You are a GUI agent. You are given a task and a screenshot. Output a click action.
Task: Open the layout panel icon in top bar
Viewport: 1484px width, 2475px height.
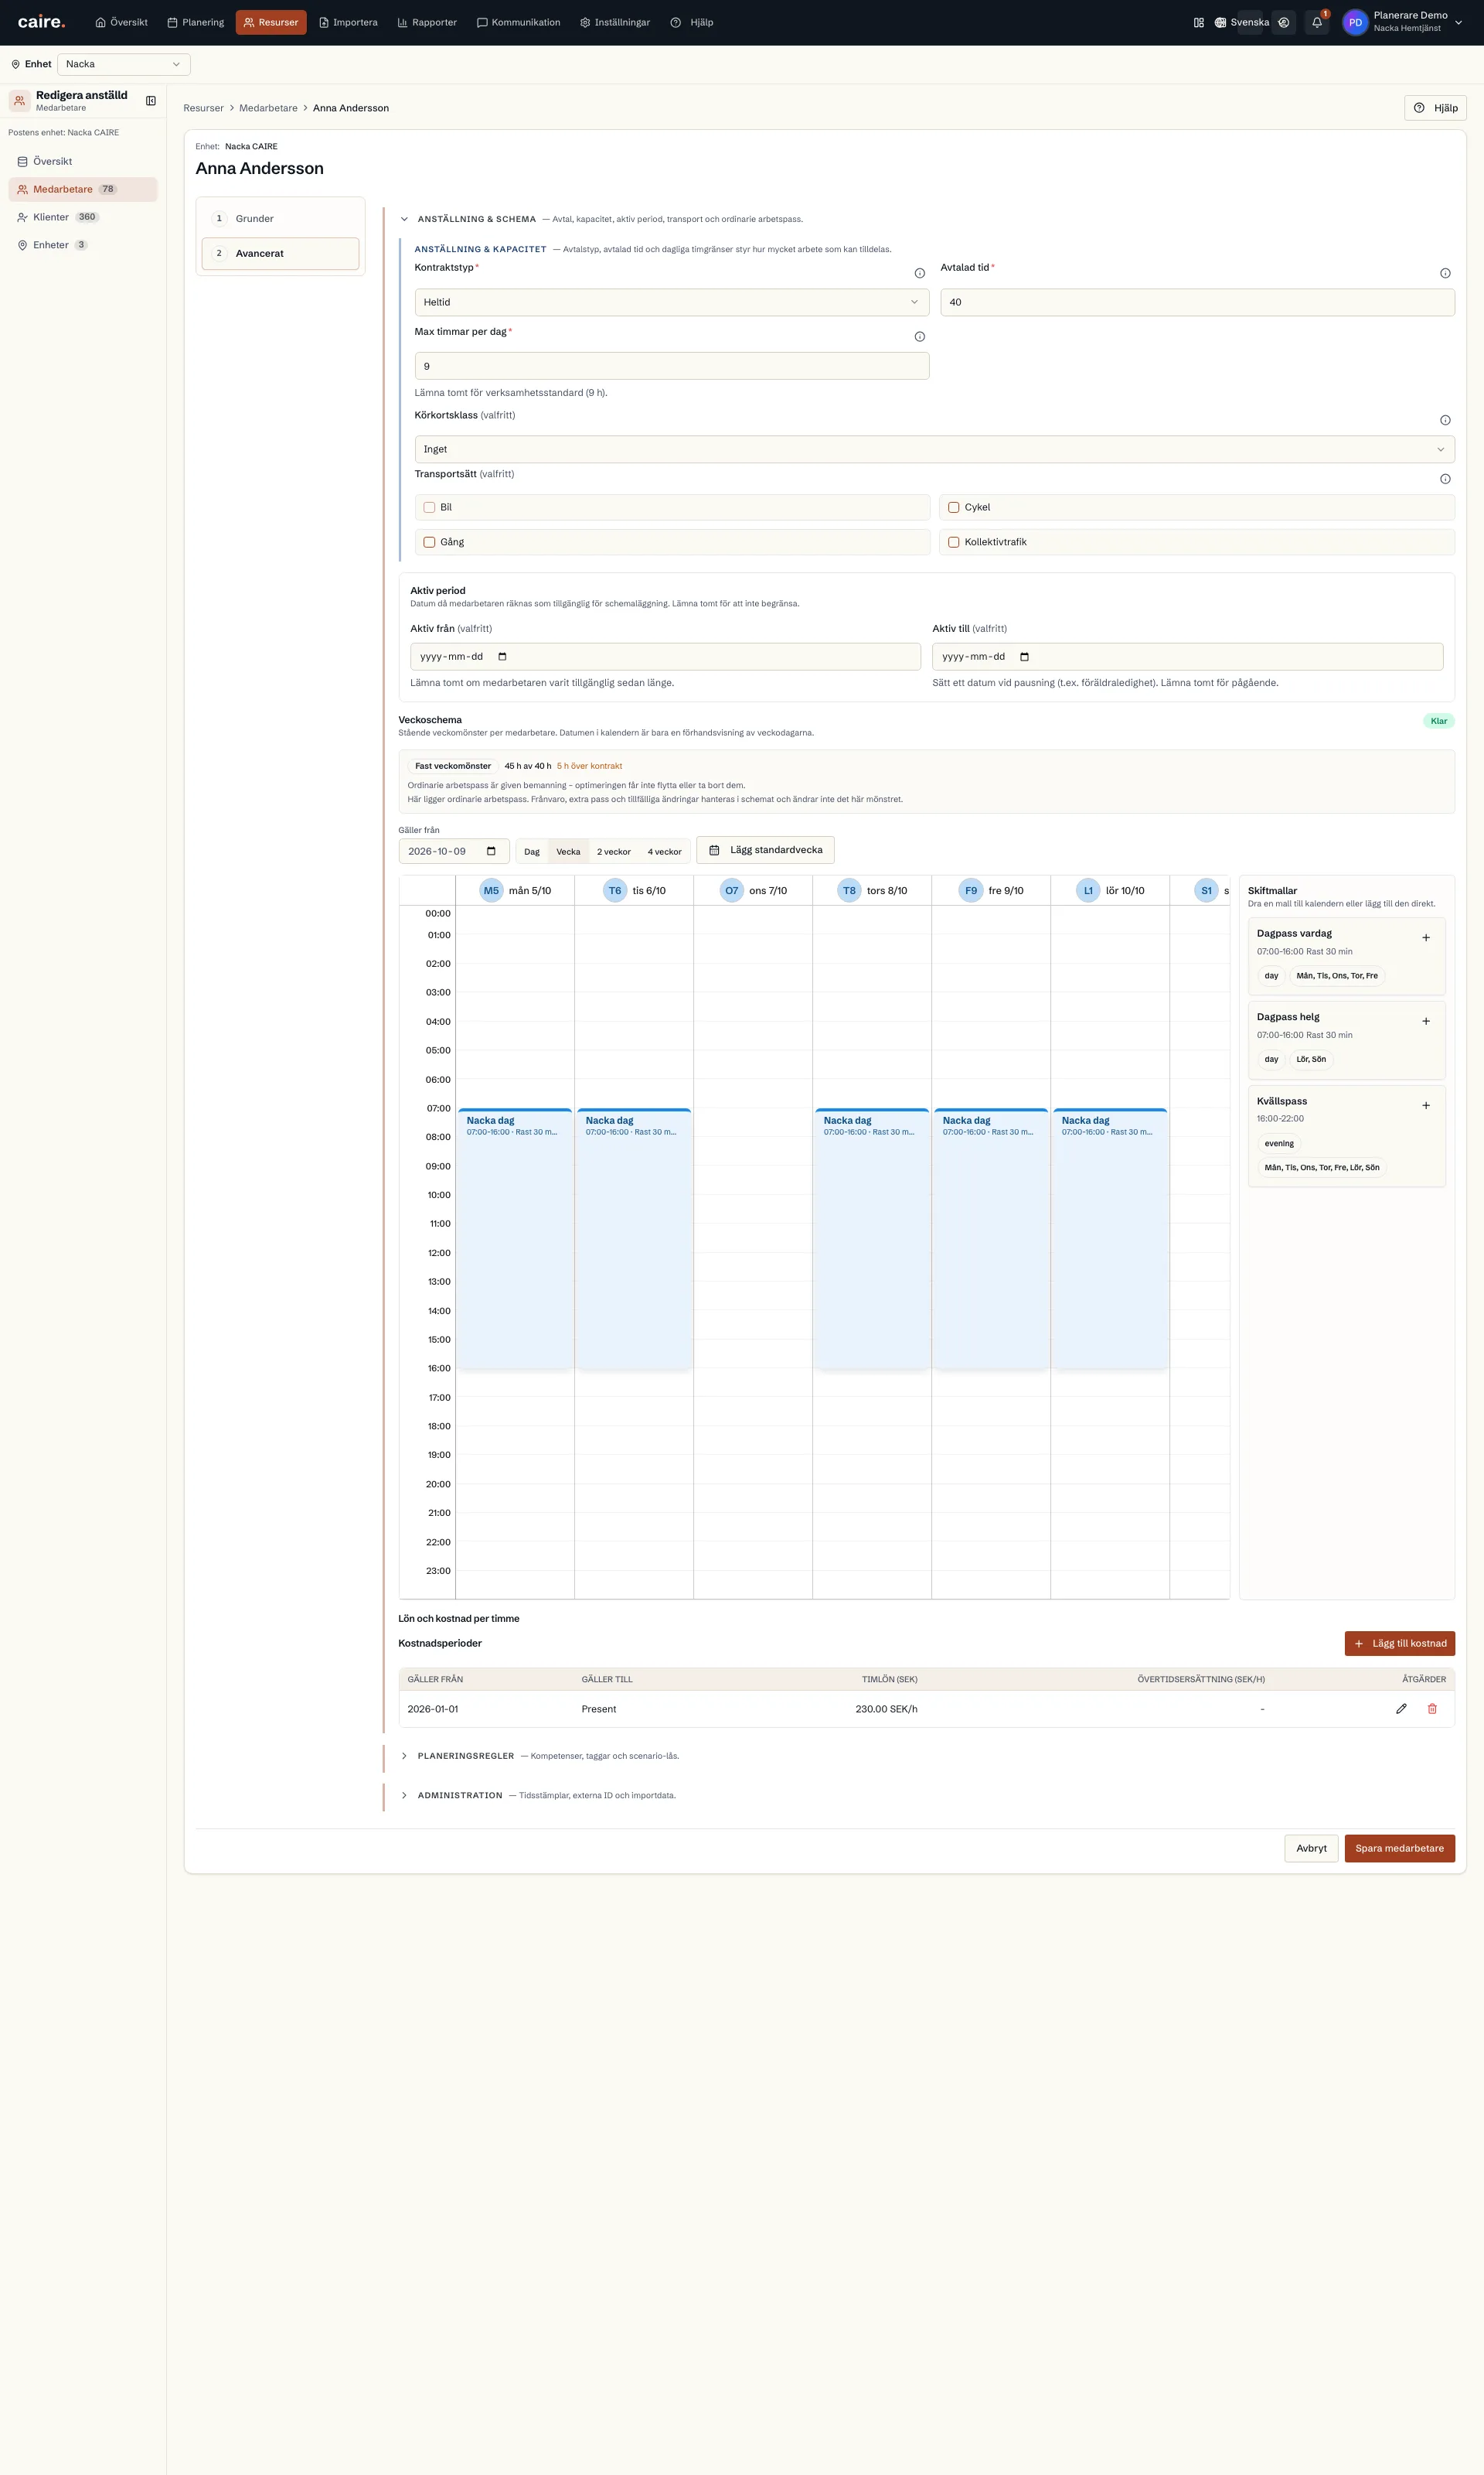pos(1198,22)
